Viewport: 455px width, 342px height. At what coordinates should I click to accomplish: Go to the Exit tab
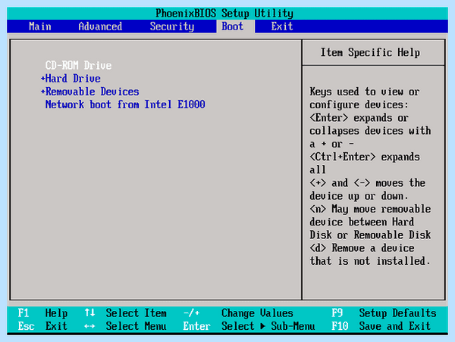(282, 26)
